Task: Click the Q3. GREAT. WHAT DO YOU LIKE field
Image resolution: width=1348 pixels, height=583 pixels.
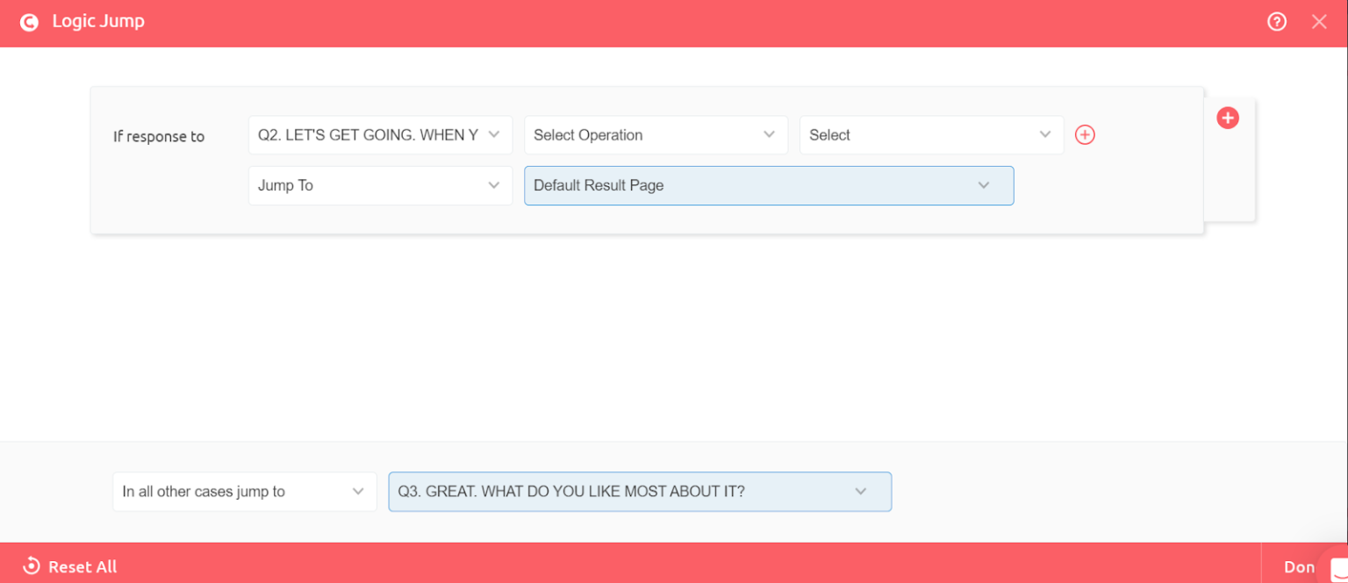Action: (x=571, y=492)
